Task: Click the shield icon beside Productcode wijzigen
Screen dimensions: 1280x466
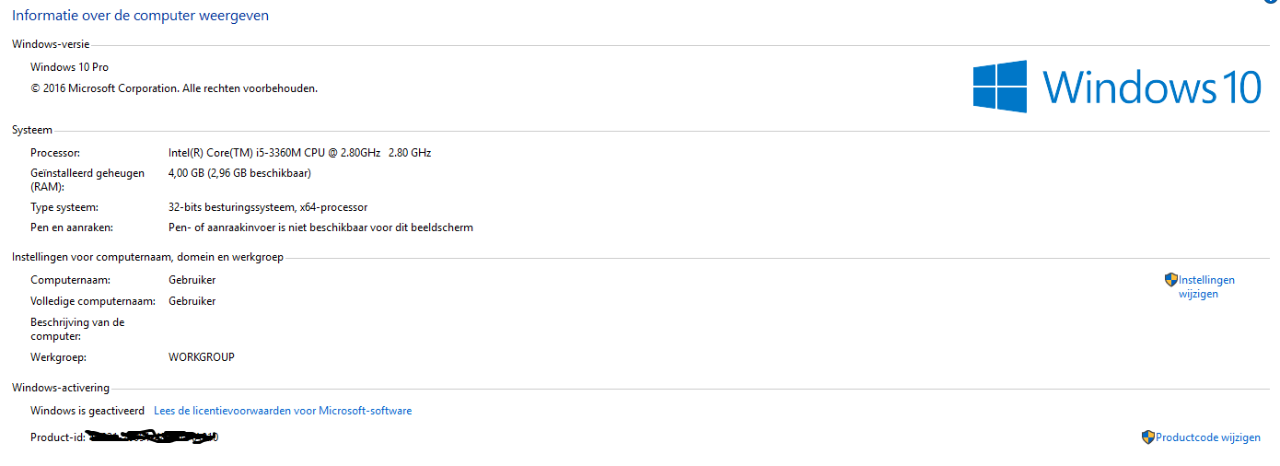Action: (1148, 437)
